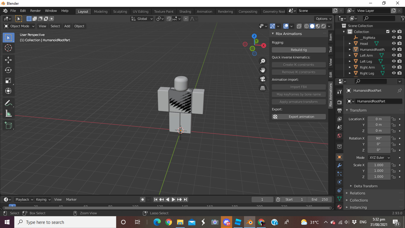Hide Head object in viewport
The image size is (405, 228).
click(x=394, y=44)
